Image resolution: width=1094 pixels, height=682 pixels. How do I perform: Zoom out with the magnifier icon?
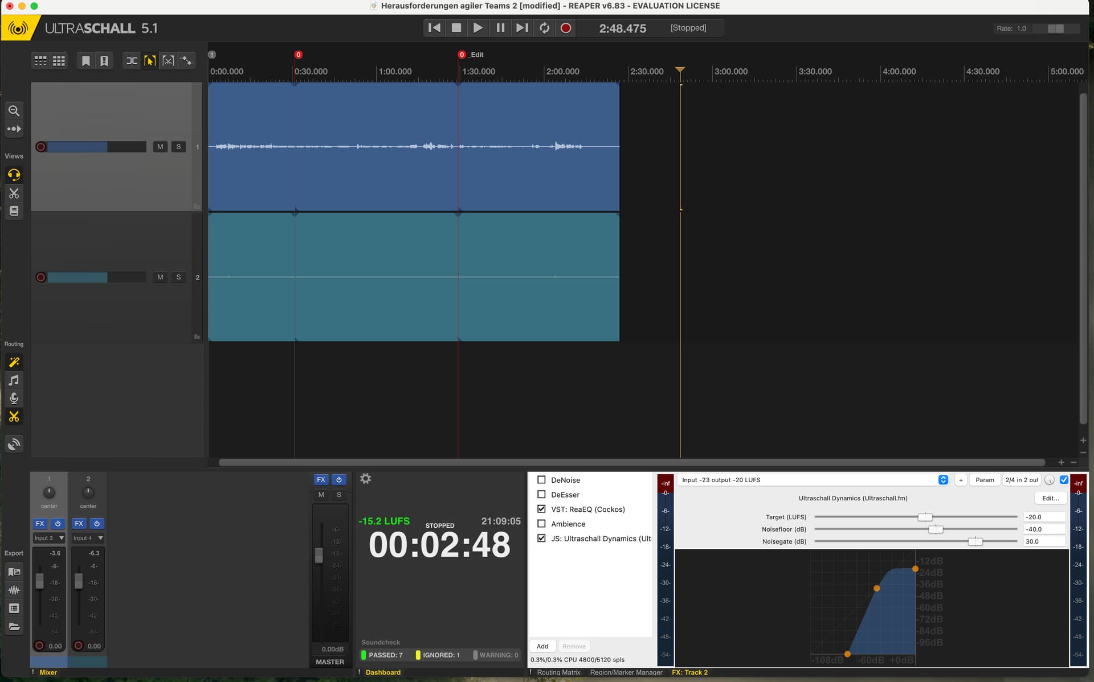tap(14, 110)
